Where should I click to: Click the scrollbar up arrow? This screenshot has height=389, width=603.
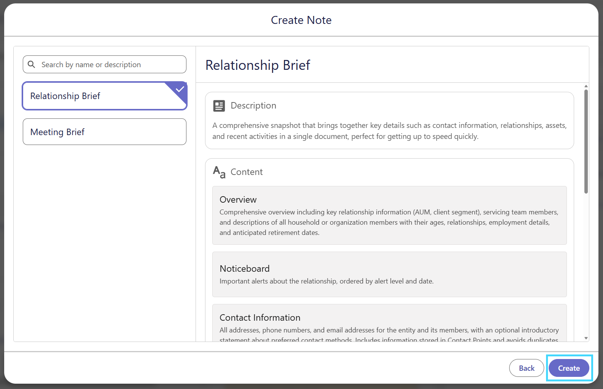point(586,86)
